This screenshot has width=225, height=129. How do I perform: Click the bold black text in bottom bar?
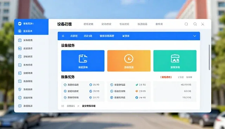click(x=89, y=106)
